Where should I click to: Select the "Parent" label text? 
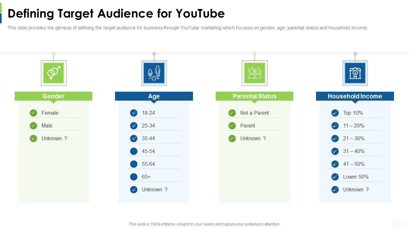[x=248, y=126]
